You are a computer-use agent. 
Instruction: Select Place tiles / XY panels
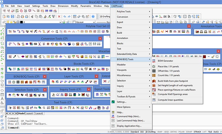pos(168,67)
